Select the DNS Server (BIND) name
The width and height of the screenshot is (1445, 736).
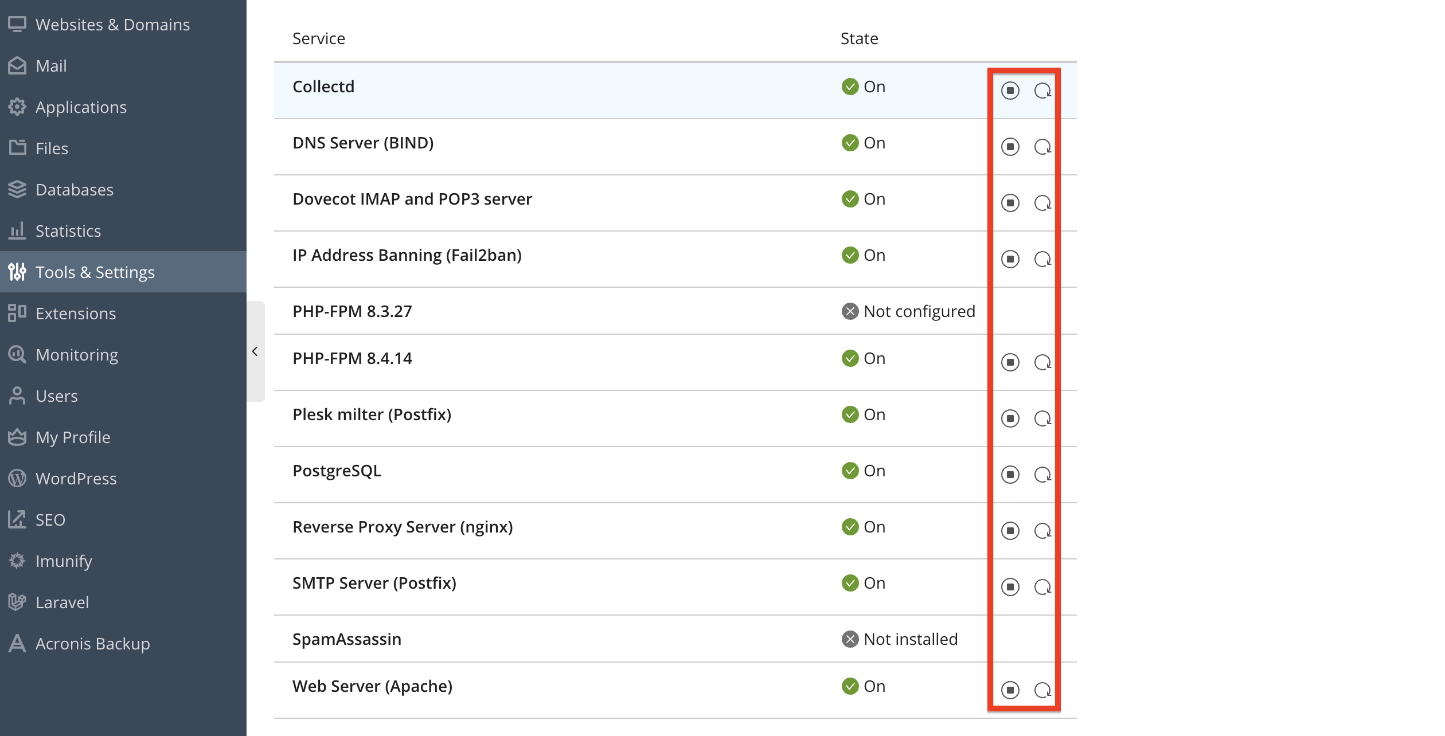point(363,143)
